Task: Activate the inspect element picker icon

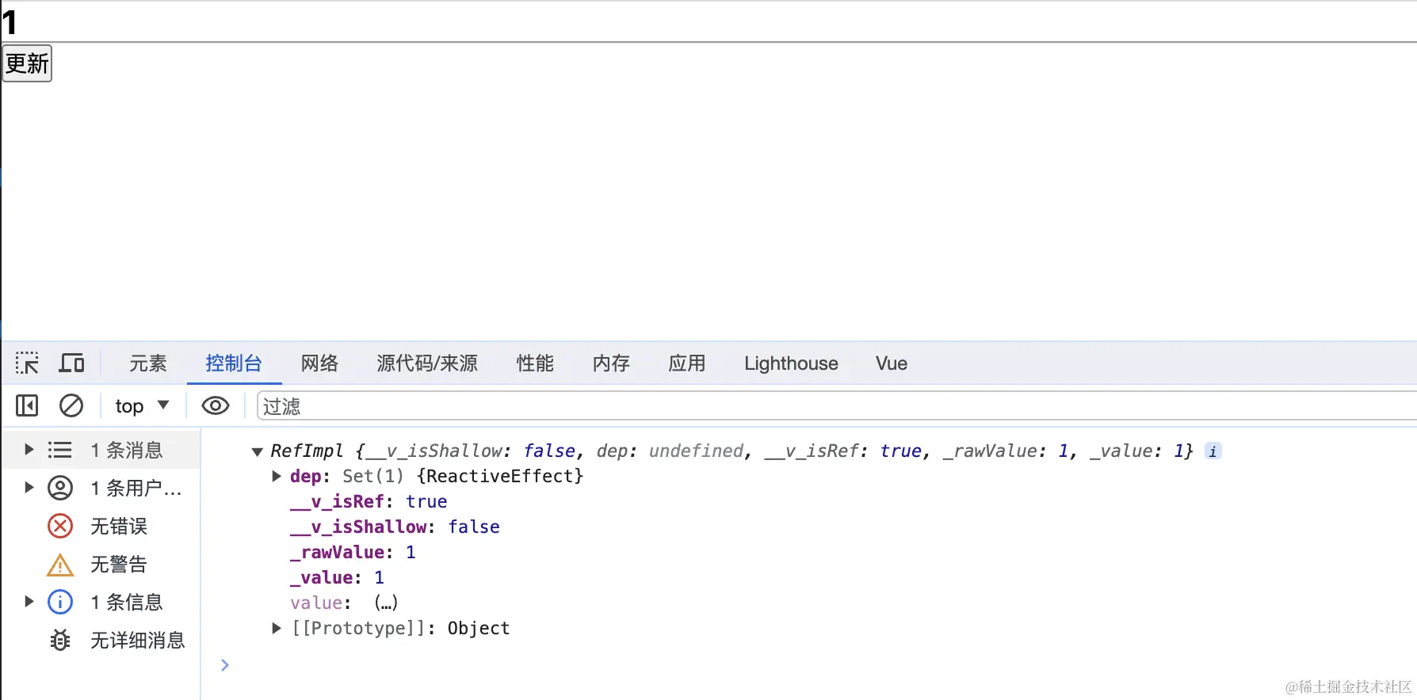Action: click(27, 363)
